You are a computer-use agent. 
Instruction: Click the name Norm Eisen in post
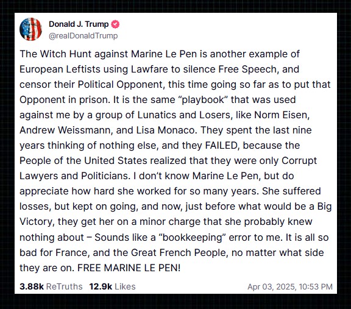coord(282,115)
